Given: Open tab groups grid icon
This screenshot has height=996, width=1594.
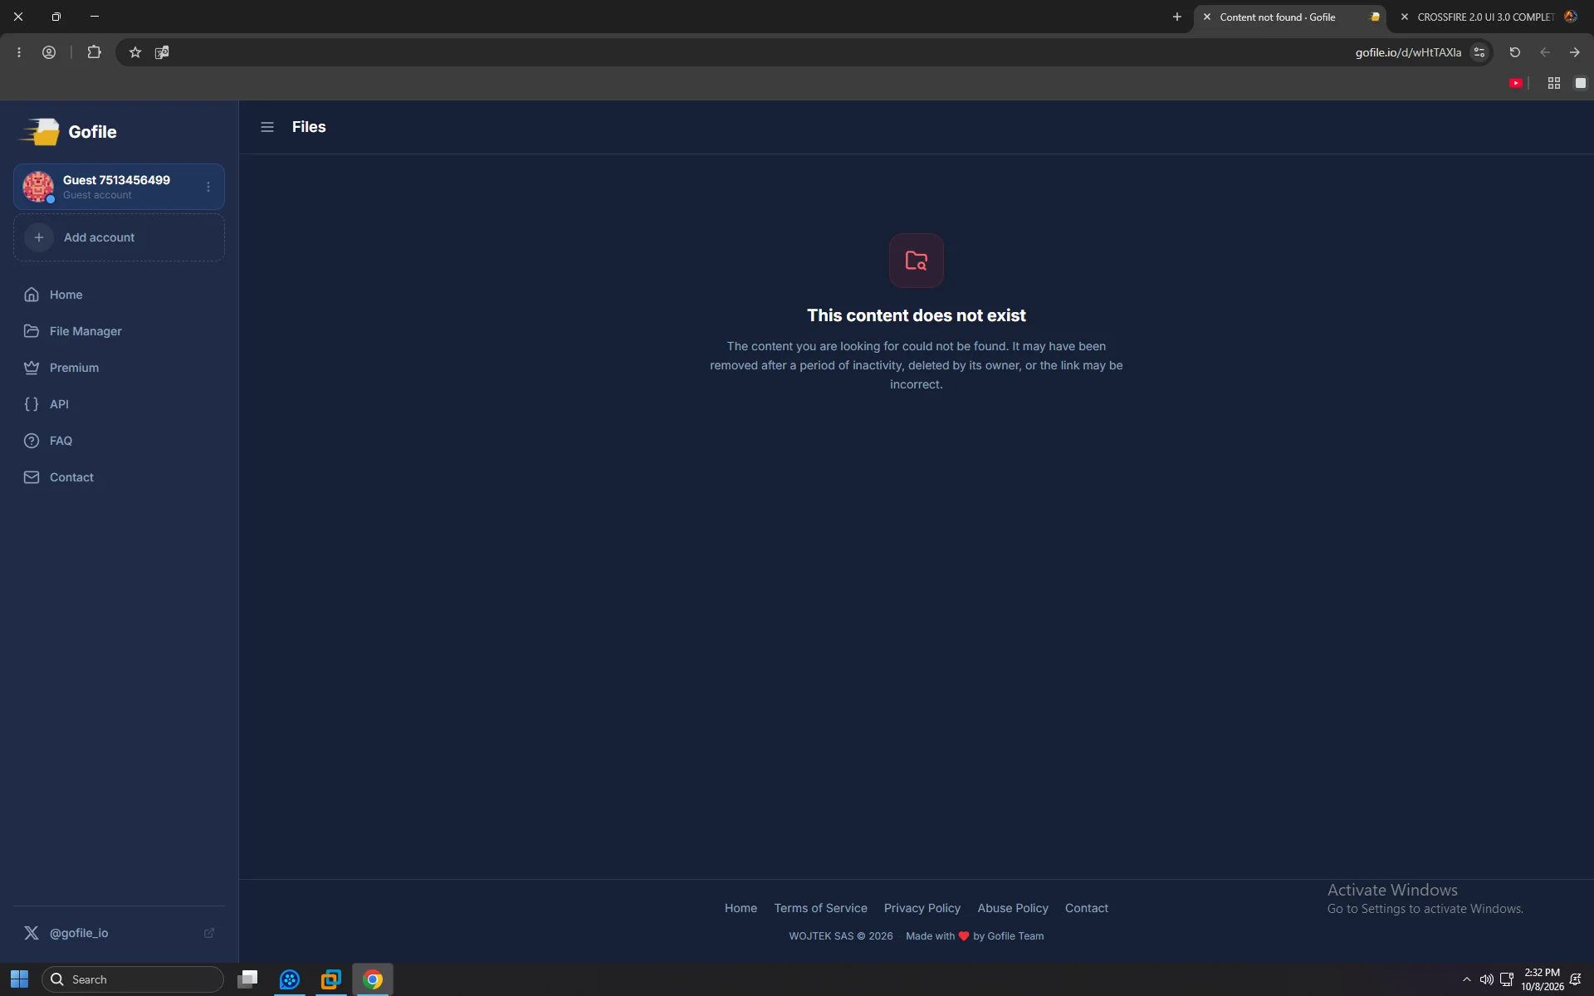Looking at the screenshot, I should pos(1554,83).
